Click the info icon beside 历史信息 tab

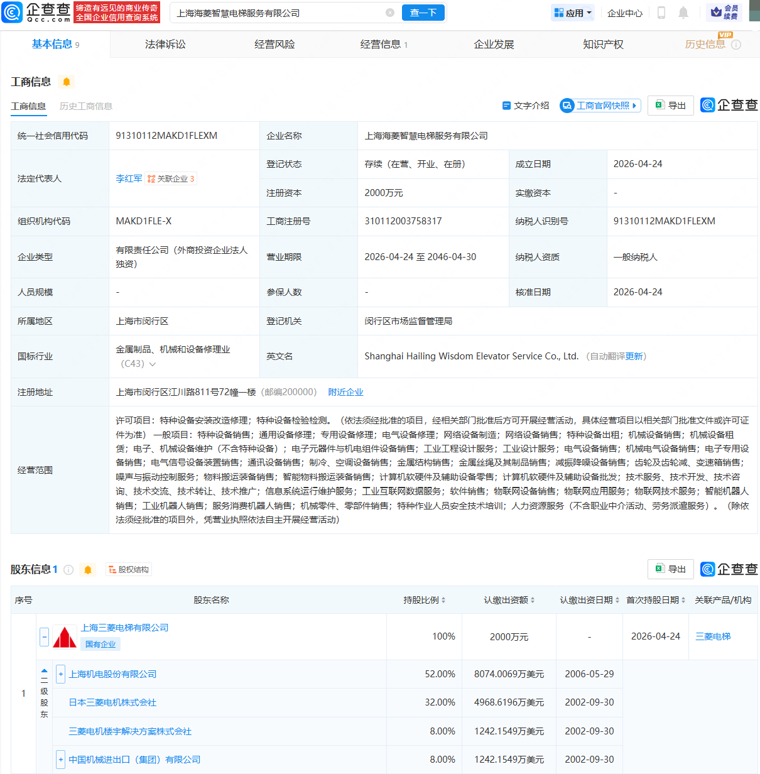(736, 45)
